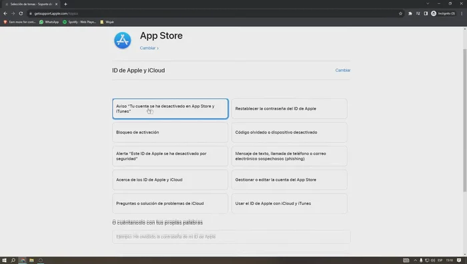Open File Explorer from the taskbar
The height and width of the screenshot is (264, 467).
31,260
